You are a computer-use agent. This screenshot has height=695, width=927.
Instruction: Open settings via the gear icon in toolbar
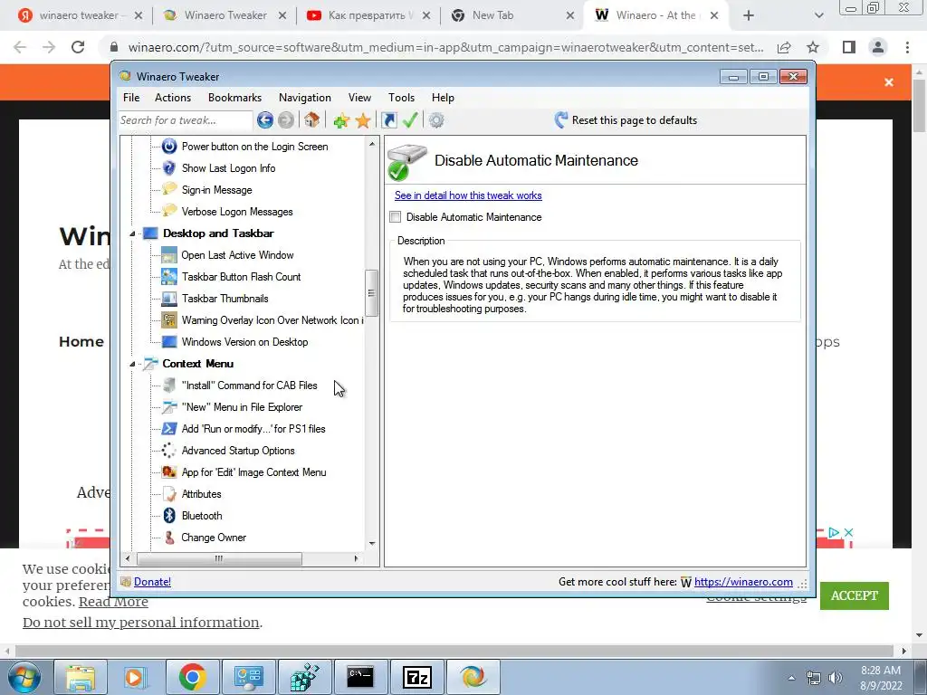(x=436, y=120)
